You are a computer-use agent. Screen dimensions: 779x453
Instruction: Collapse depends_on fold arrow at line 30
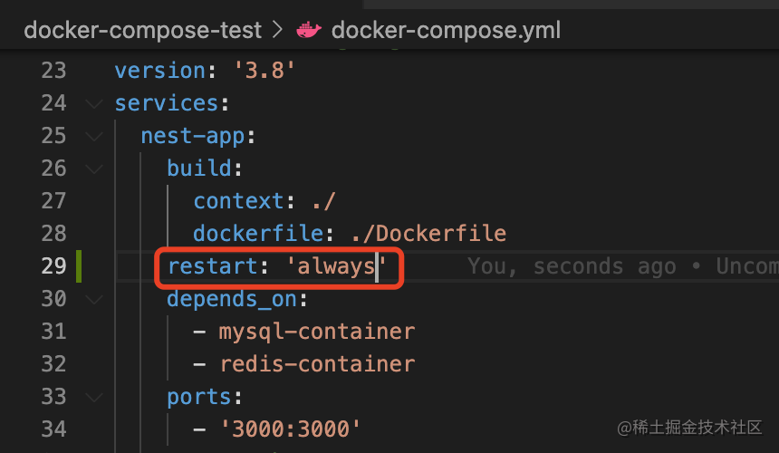94,299
